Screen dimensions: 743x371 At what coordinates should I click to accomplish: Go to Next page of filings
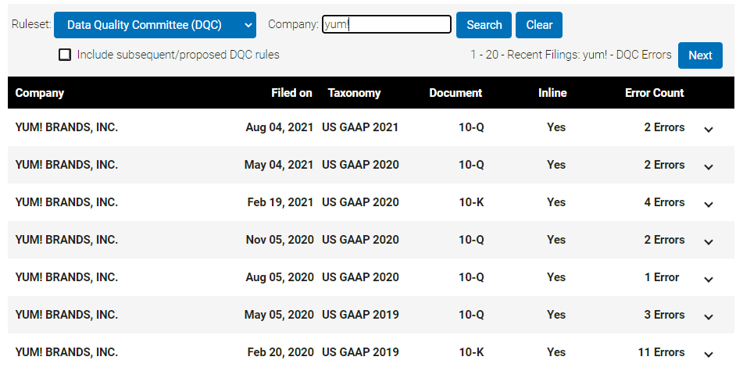click(700, 55)
